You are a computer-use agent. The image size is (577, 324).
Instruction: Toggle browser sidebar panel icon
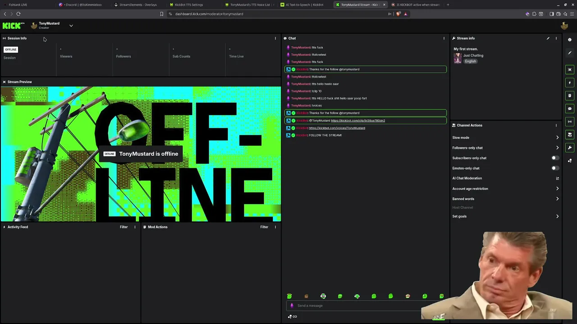(x=551, y=14)
